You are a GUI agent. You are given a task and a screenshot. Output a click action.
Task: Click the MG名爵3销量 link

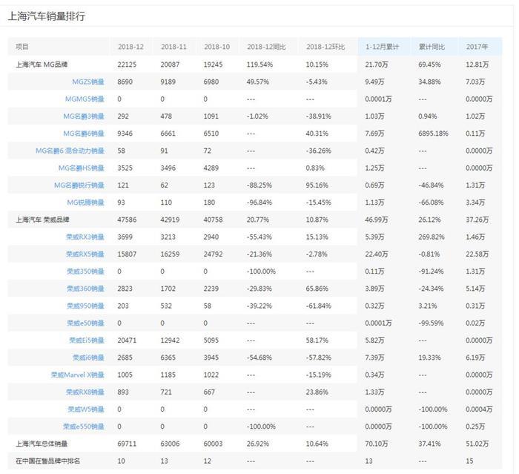point(83,116)
